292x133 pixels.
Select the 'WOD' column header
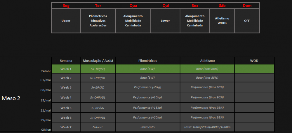point(254,61)
